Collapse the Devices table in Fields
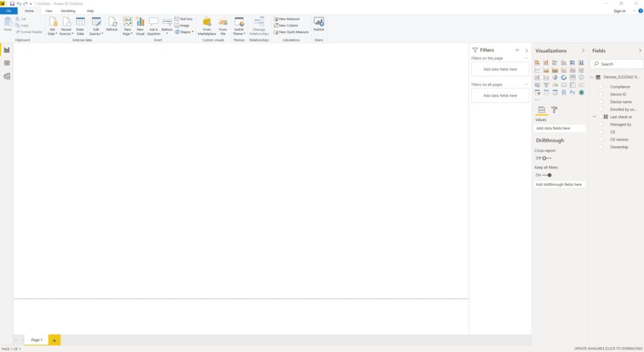 pos(592,77)
